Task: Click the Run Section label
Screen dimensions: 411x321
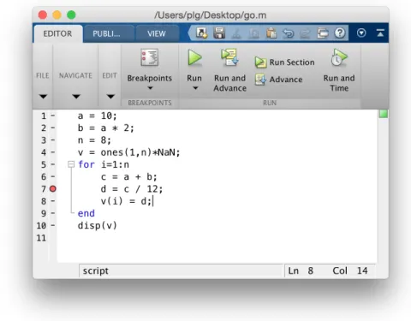Action: pos(292,62)
